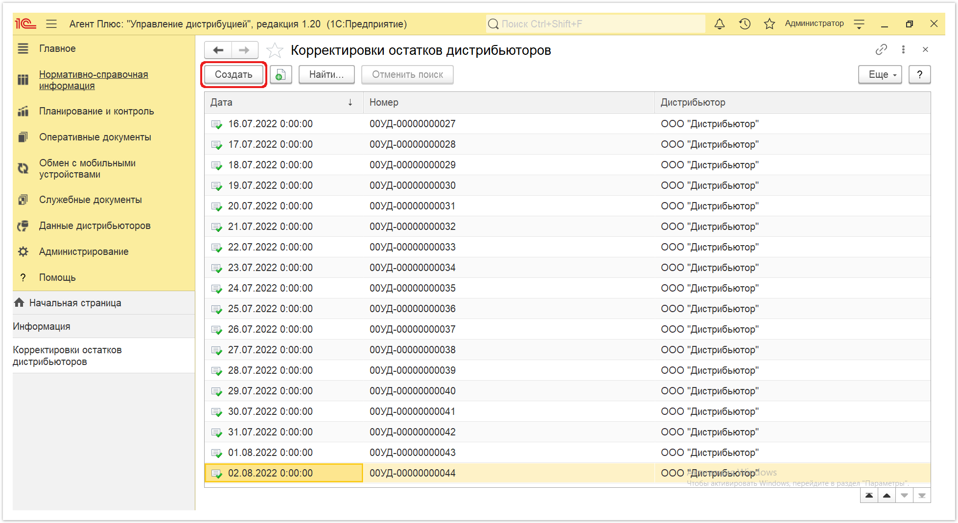Screen dimensions: 958x523
Task: Click the 1C logo icon
Action: (x=26, y=24)
